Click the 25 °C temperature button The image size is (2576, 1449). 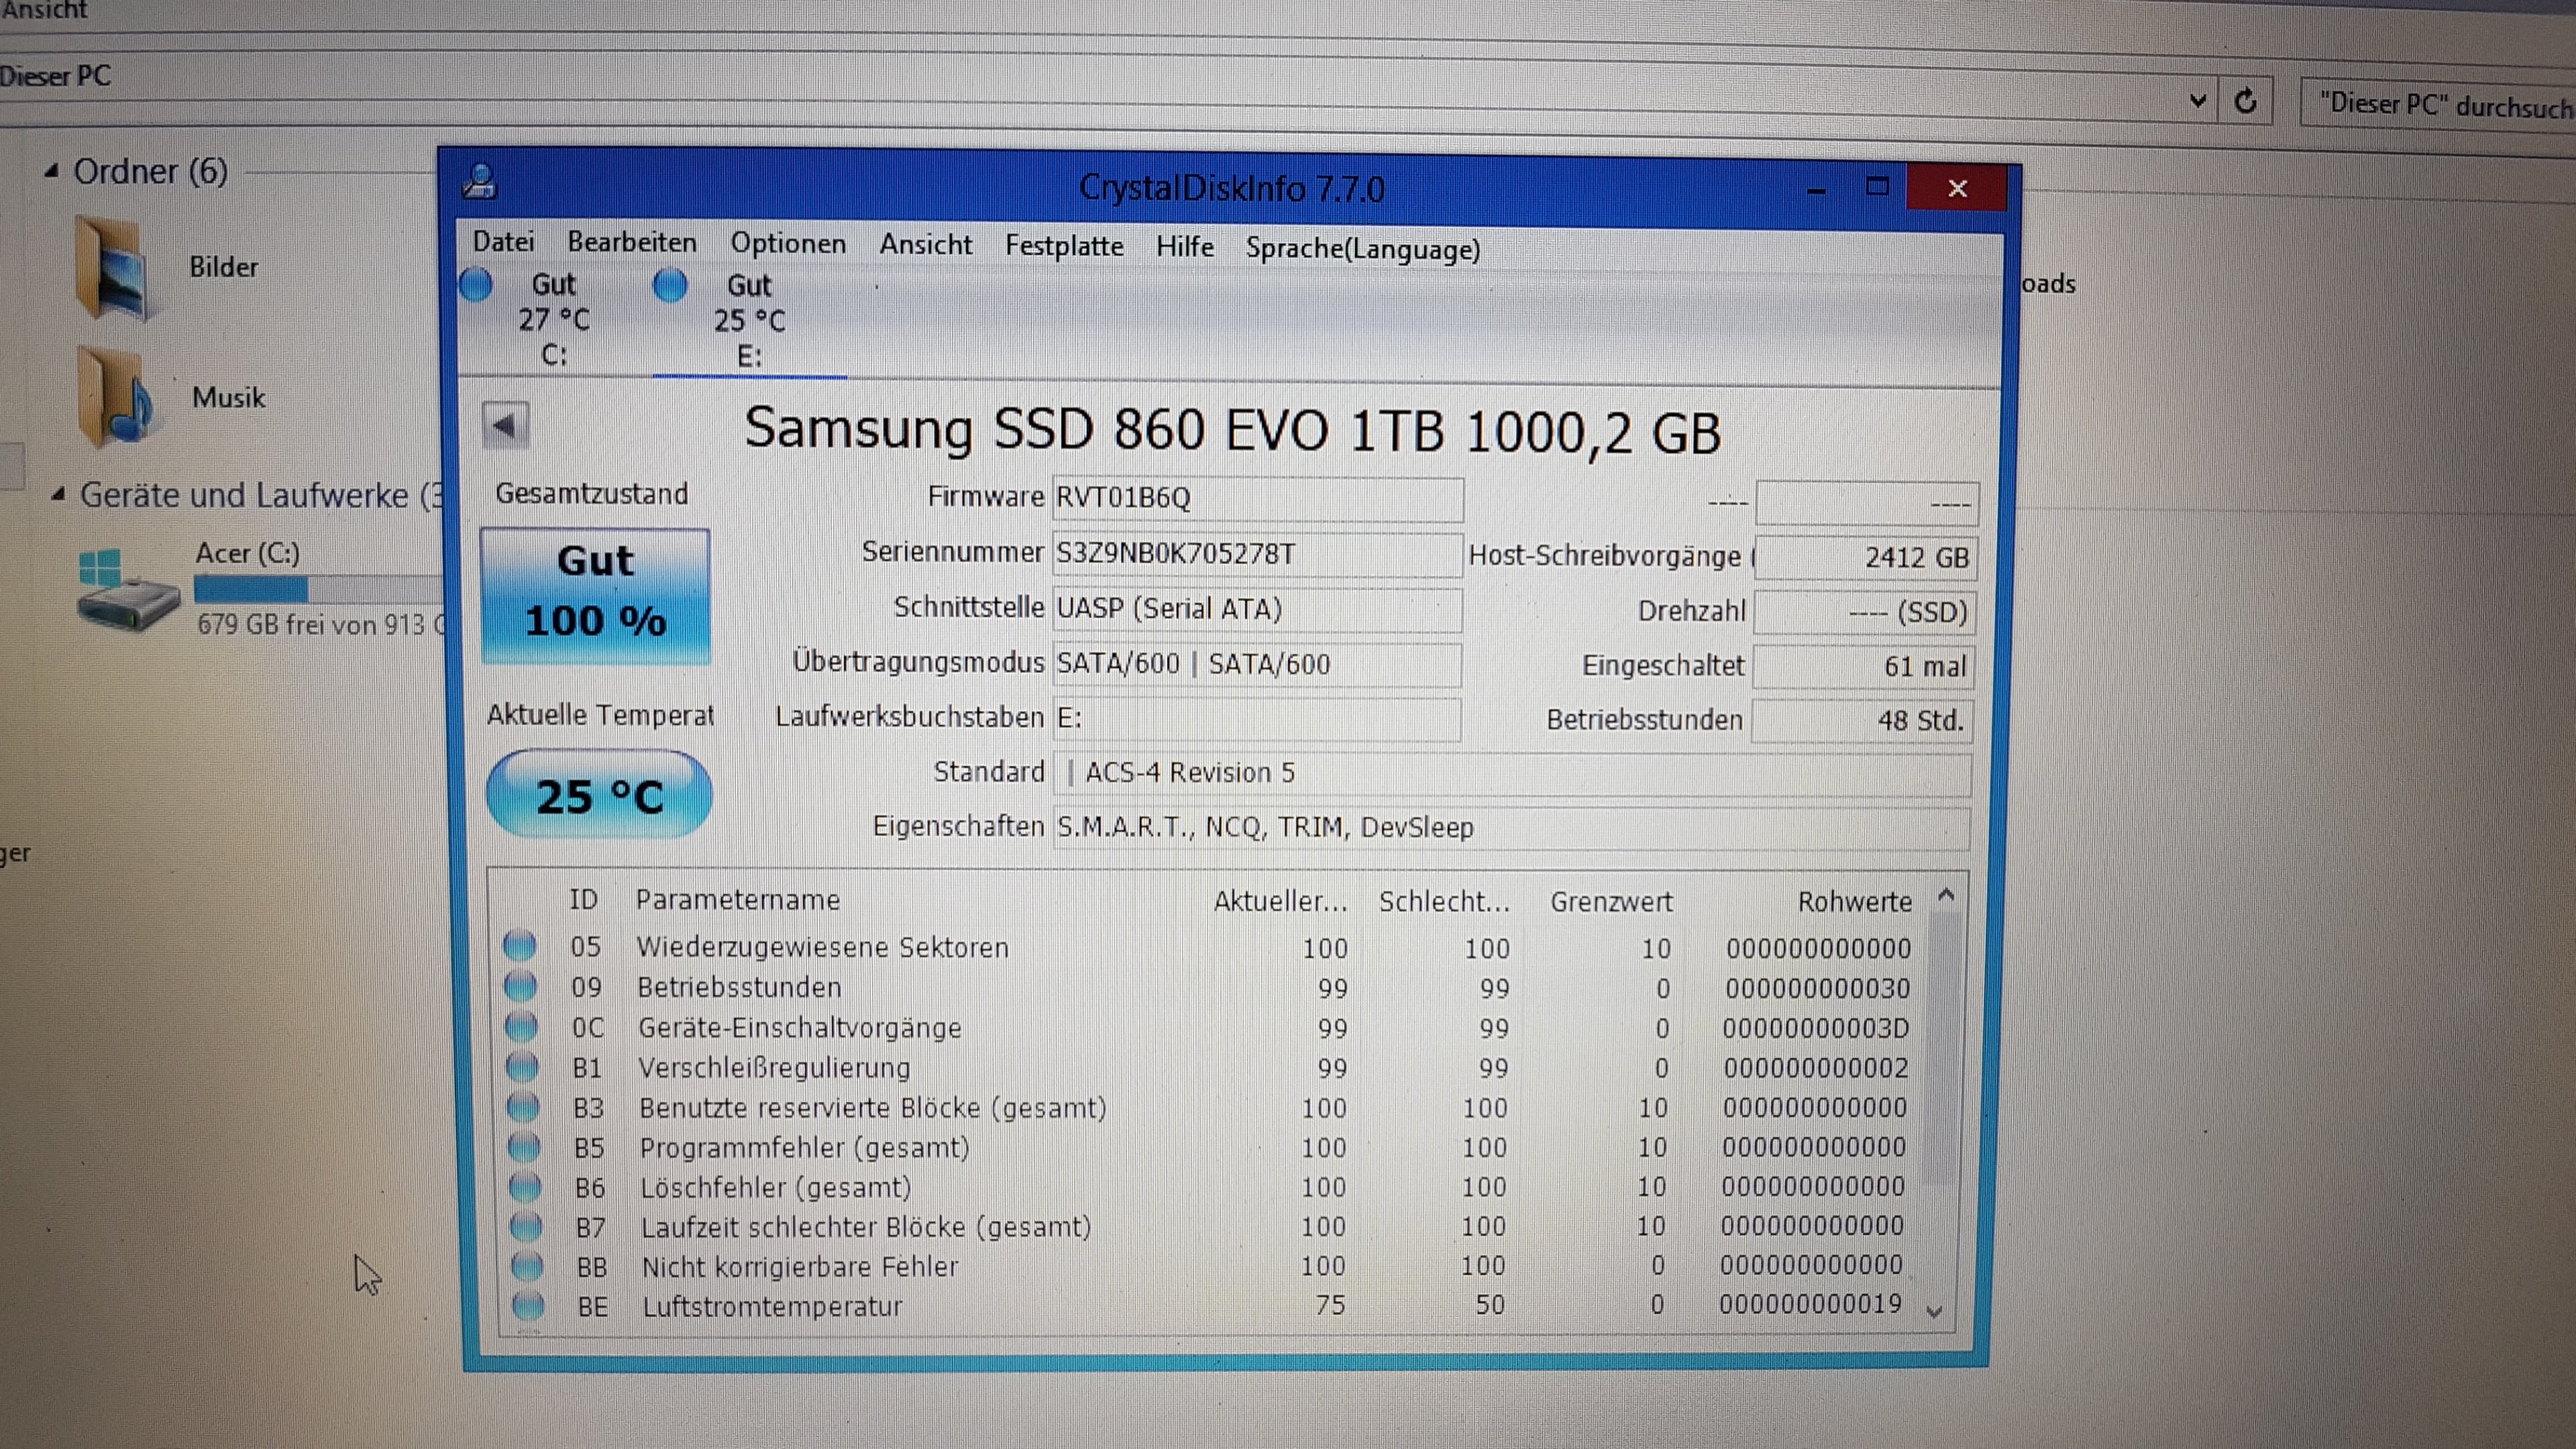click(x=599, y=796)
